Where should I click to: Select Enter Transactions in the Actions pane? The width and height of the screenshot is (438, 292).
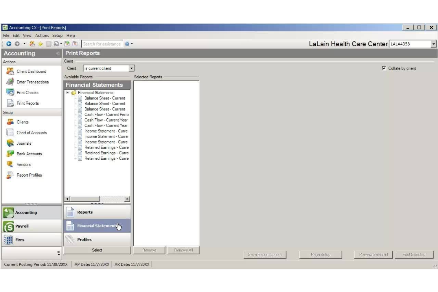(x=33, y=82)
